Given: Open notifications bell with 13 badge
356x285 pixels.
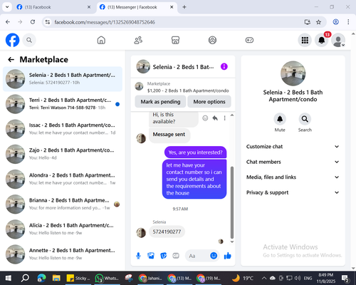Looking at the screenshot, I should point(322,40).
